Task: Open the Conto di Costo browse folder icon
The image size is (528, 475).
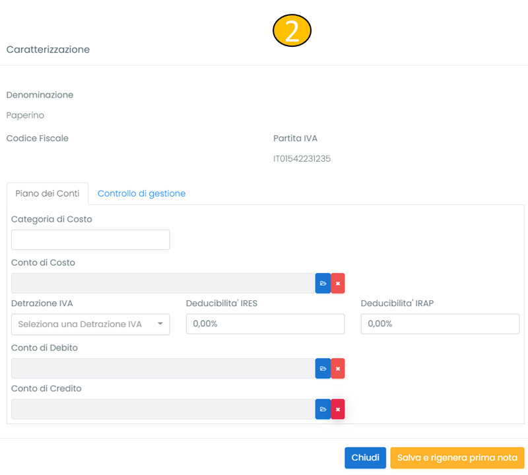Action: point(323,283)
